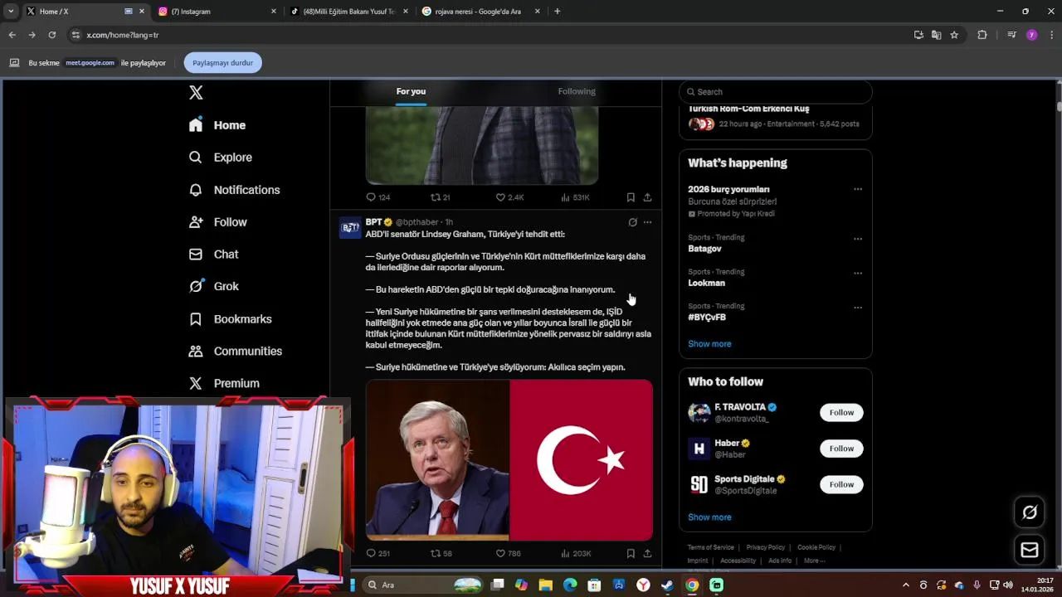This screenshot has height=597, width=1062.
Task: Click Show more under Who to follow
Action: tap(709, 517)
